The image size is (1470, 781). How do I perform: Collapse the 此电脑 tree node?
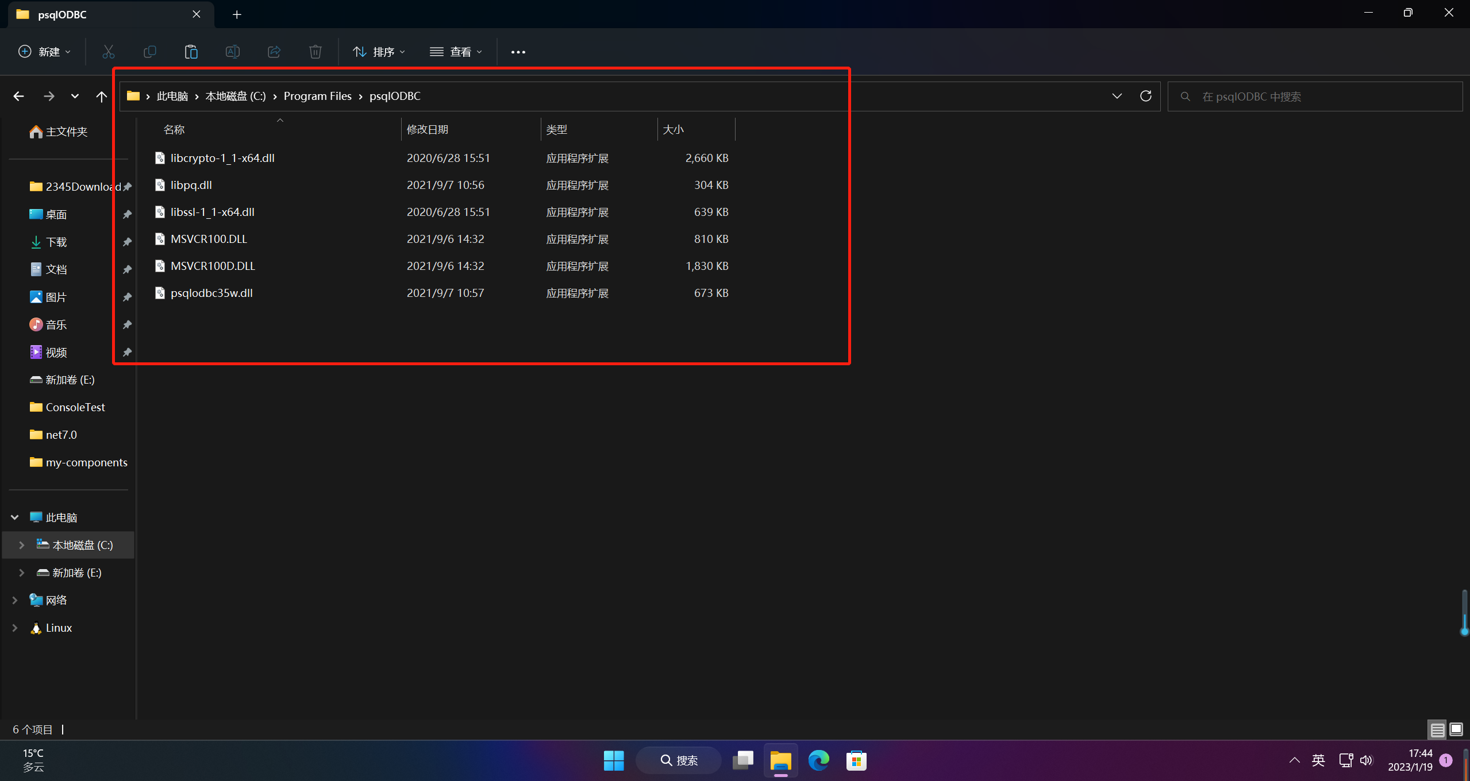pyautogui.click(x=15, y=517)
